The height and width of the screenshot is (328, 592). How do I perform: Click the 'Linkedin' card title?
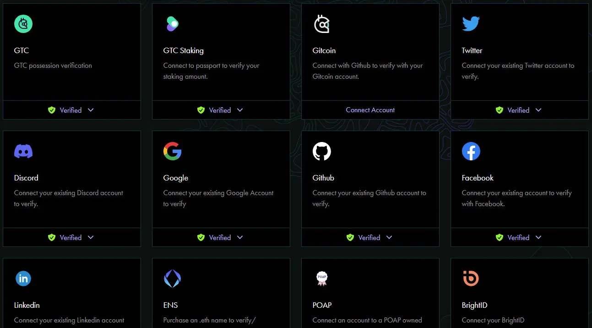point(27,305)
